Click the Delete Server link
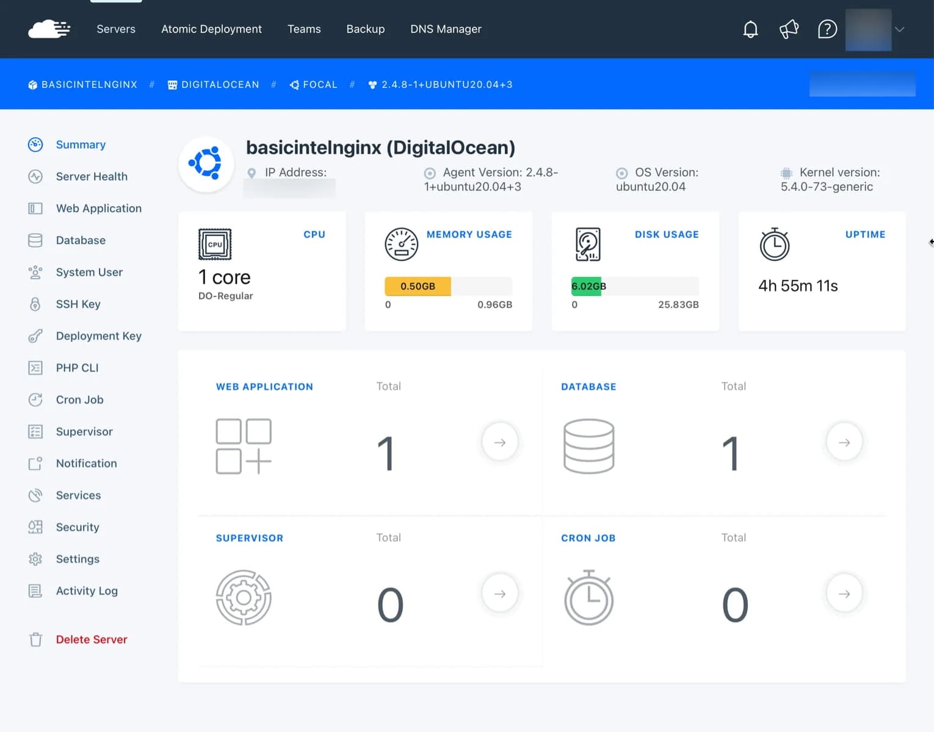The image size is (934, 732). point(91,639)
